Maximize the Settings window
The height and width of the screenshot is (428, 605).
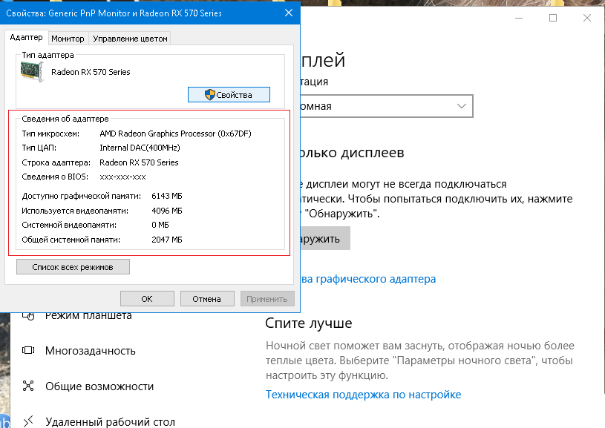click(553, 18)
